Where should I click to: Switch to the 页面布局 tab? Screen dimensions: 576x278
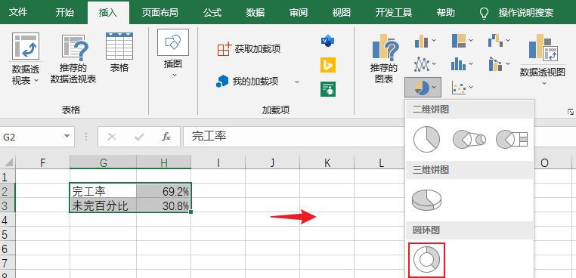tap(159, 13)
